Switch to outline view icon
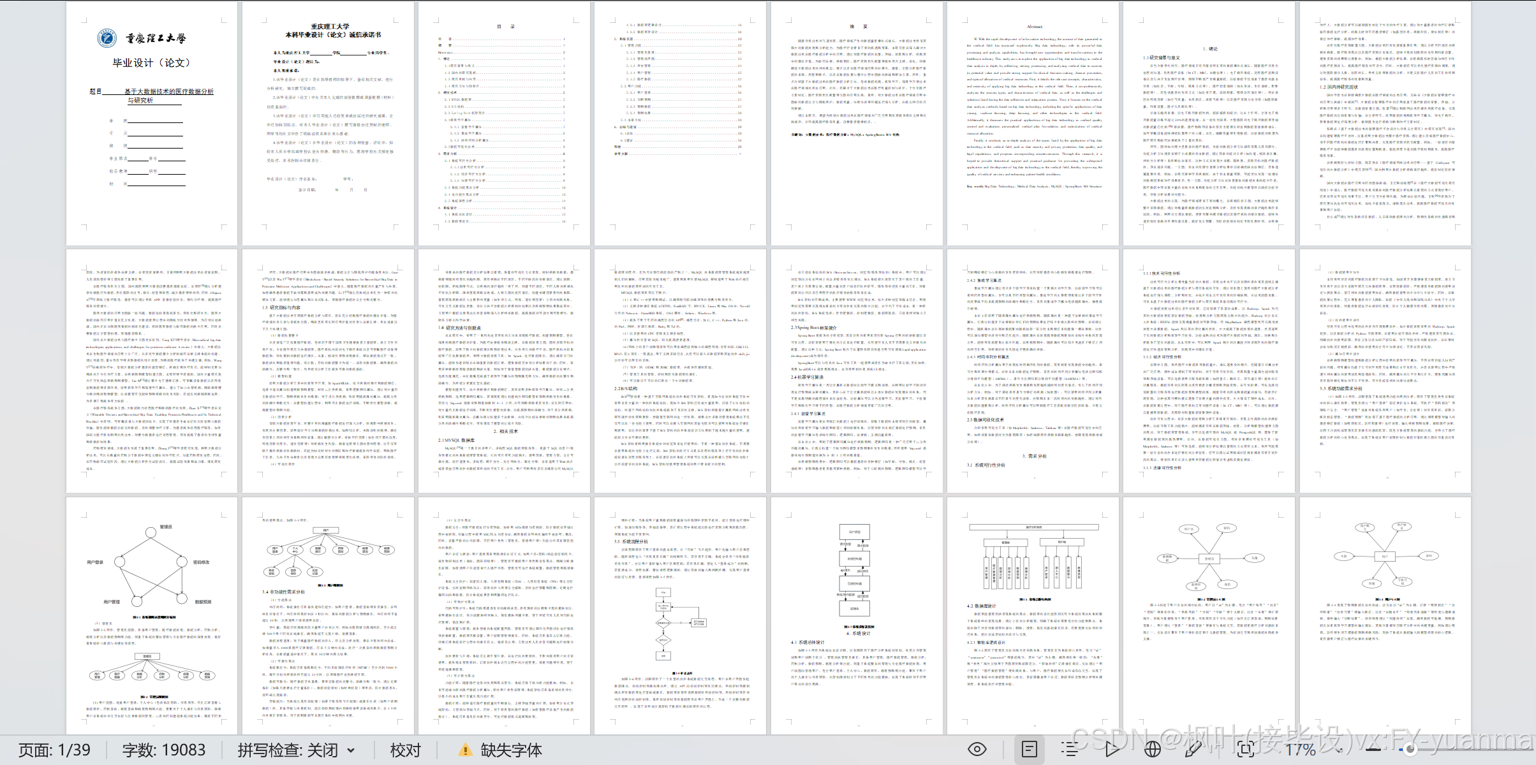The image size is (1536, 765). tap(1070, 750)
